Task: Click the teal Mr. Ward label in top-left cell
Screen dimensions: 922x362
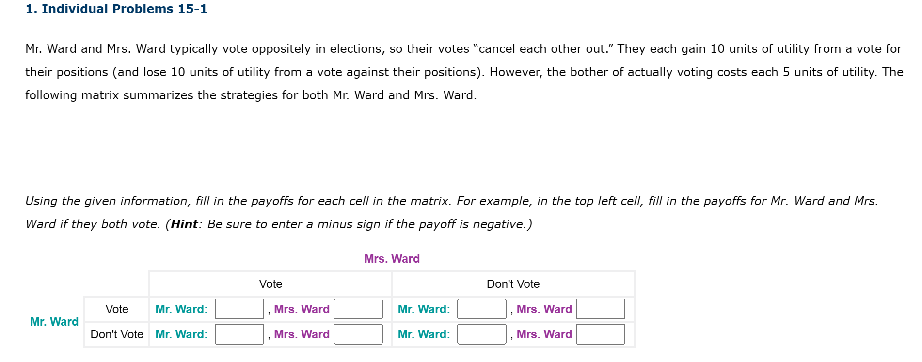Action: [181, 309]
